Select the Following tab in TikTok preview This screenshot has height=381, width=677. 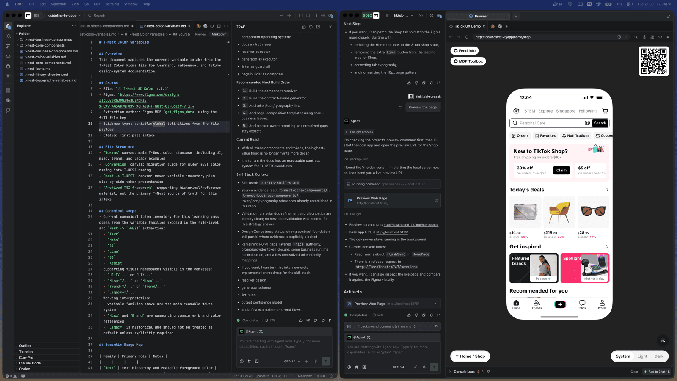pos(588,111)
